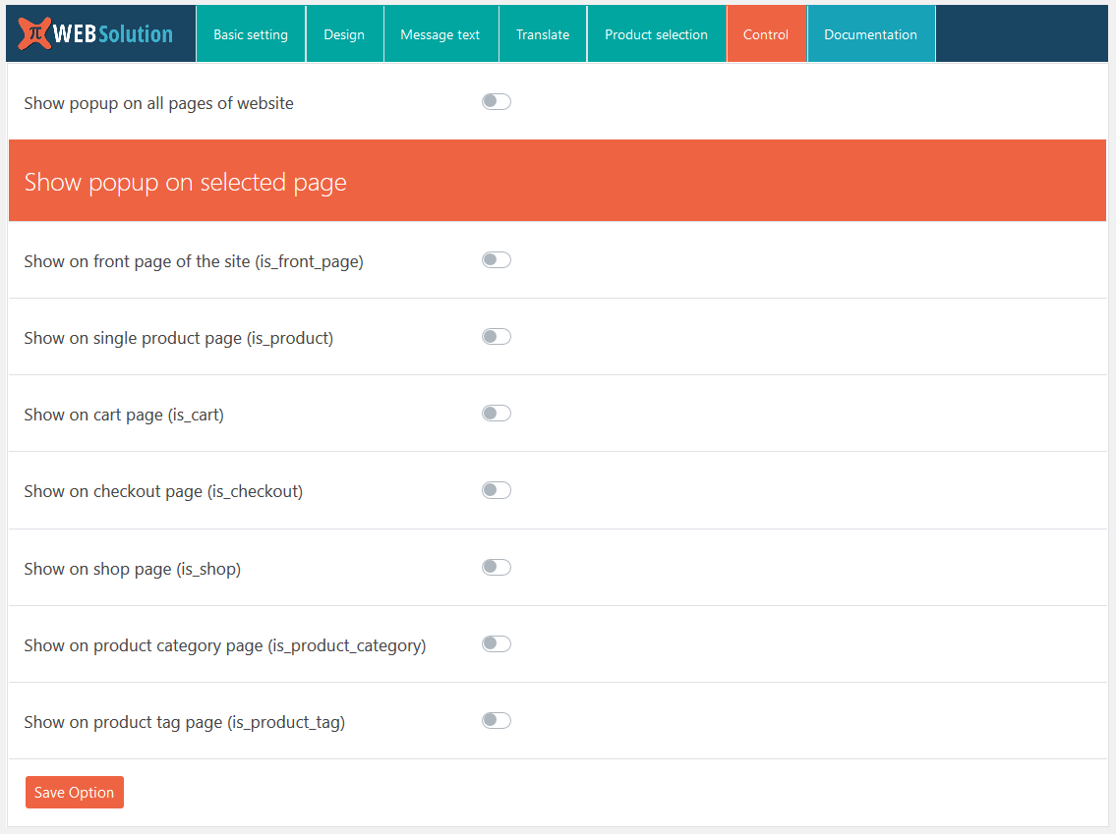Switch to the Design tab

point(344,33)
